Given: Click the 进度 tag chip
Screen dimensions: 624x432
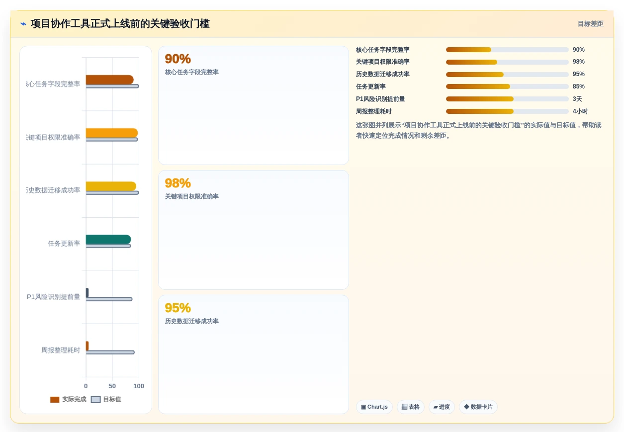Looking at the screenshot, I should (442, 407).
